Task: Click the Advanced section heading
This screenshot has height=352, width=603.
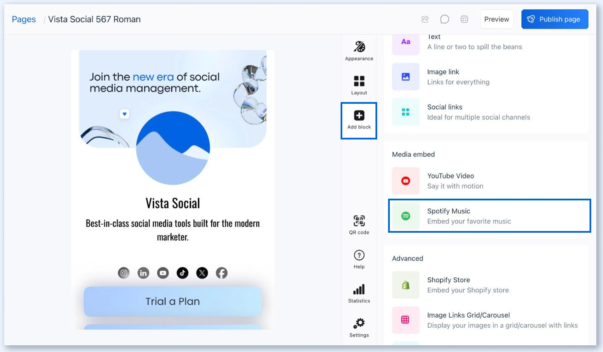Action: tap(408, 258)
